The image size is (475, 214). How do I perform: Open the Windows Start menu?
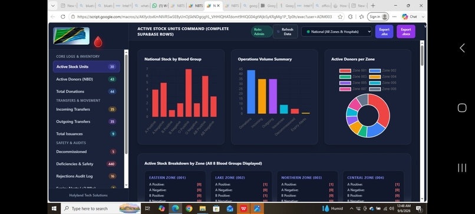tap(54, 209)
